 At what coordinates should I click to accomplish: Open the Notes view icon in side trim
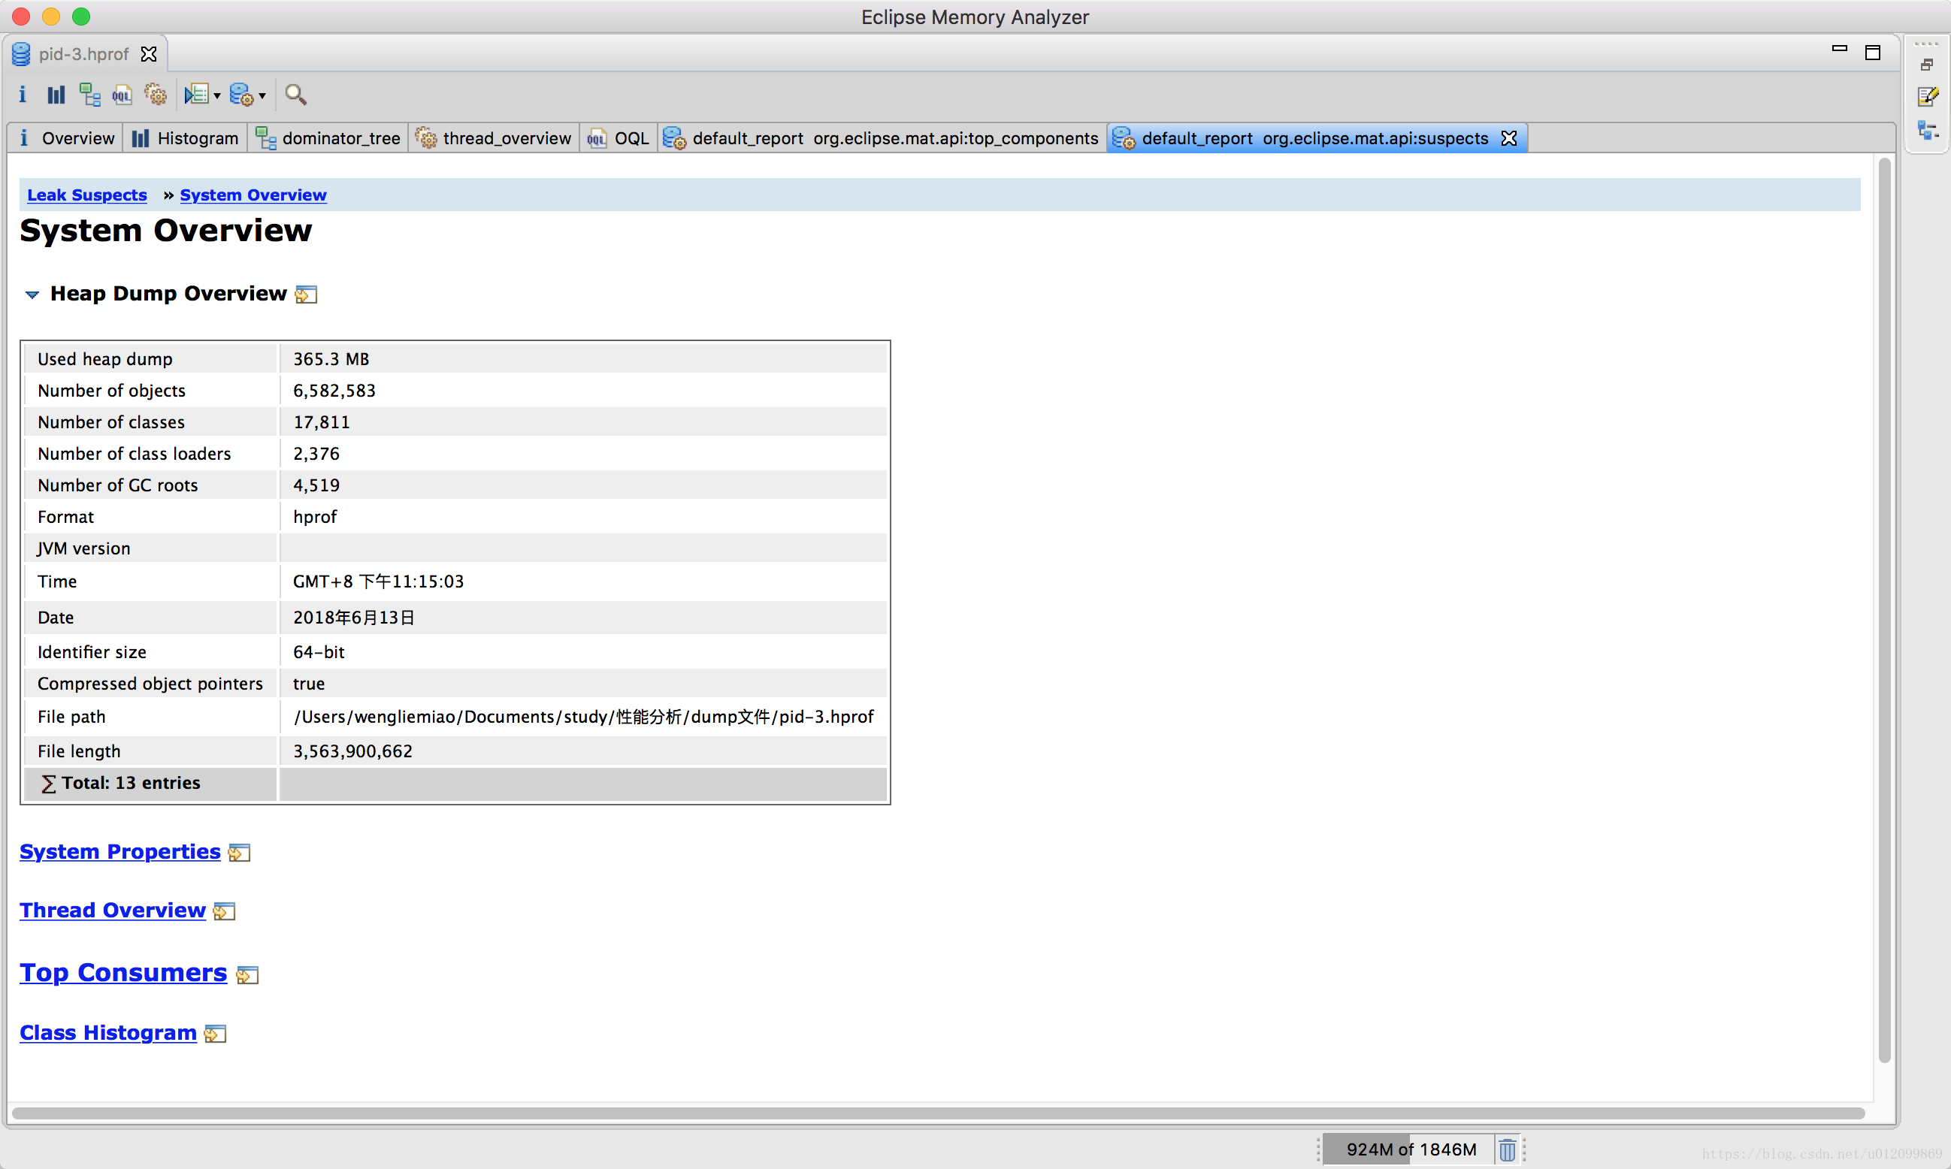1928,96
